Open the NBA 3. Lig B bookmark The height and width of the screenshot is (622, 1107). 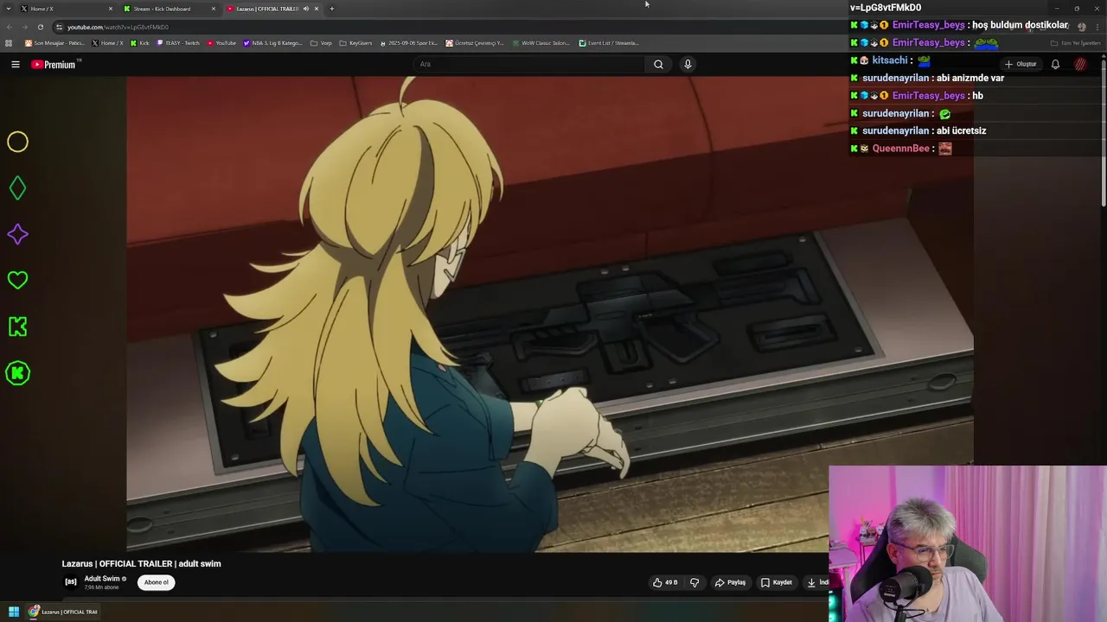coord(272,43)
